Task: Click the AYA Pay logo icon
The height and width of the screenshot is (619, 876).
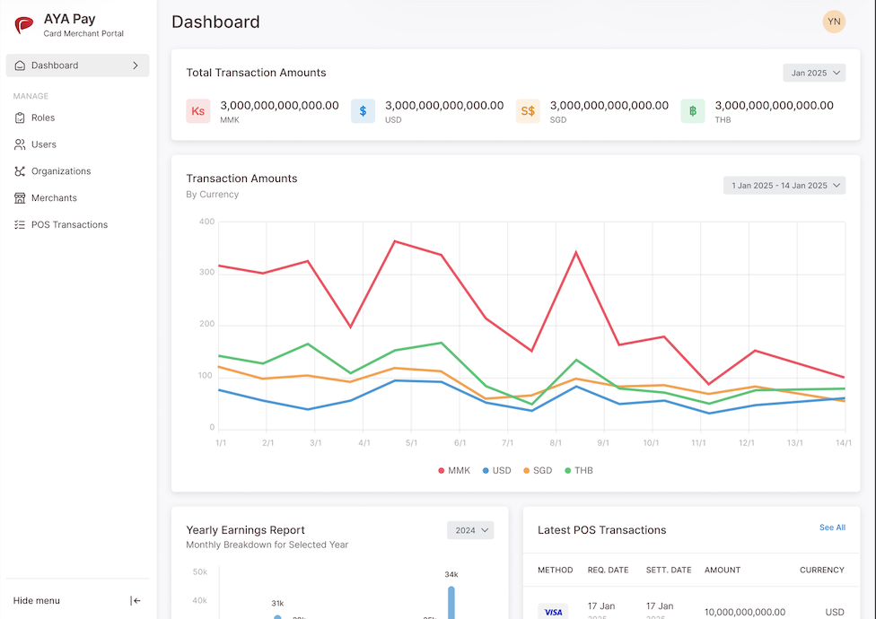Action: 24,26
